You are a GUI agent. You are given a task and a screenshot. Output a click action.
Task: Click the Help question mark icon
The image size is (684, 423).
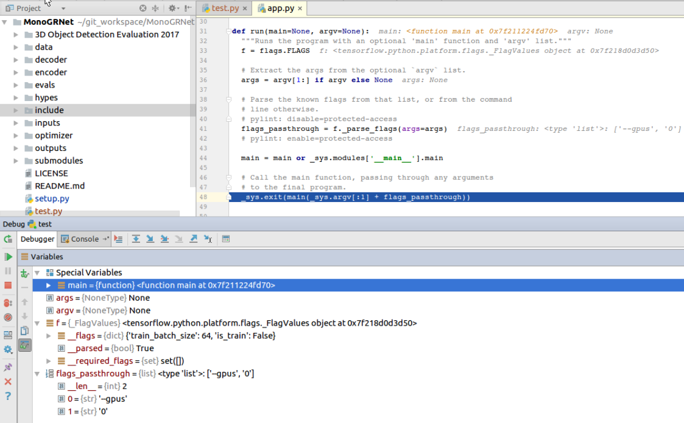8,396
